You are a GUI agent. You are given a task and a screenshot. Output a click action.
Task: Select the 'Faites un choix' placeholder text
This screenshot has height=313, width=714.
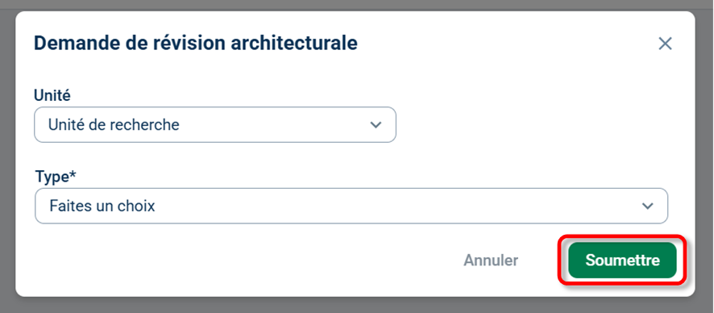tap(102, 206)
